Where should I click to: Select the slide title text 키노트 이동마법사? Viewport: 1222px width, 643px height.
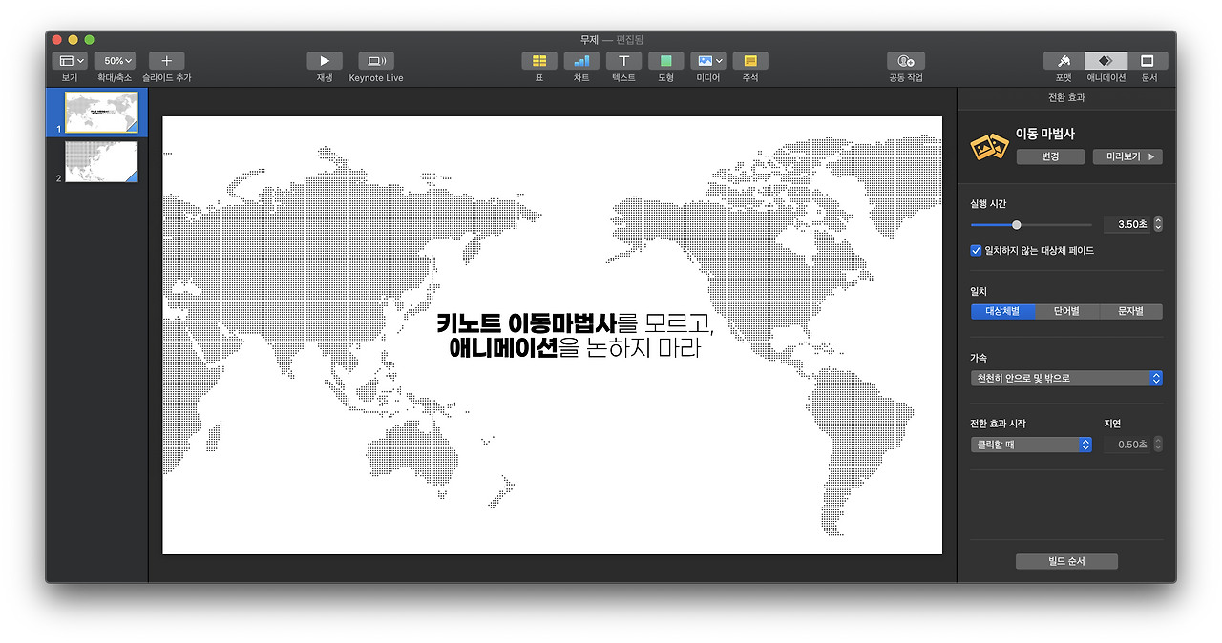[526, 323]
